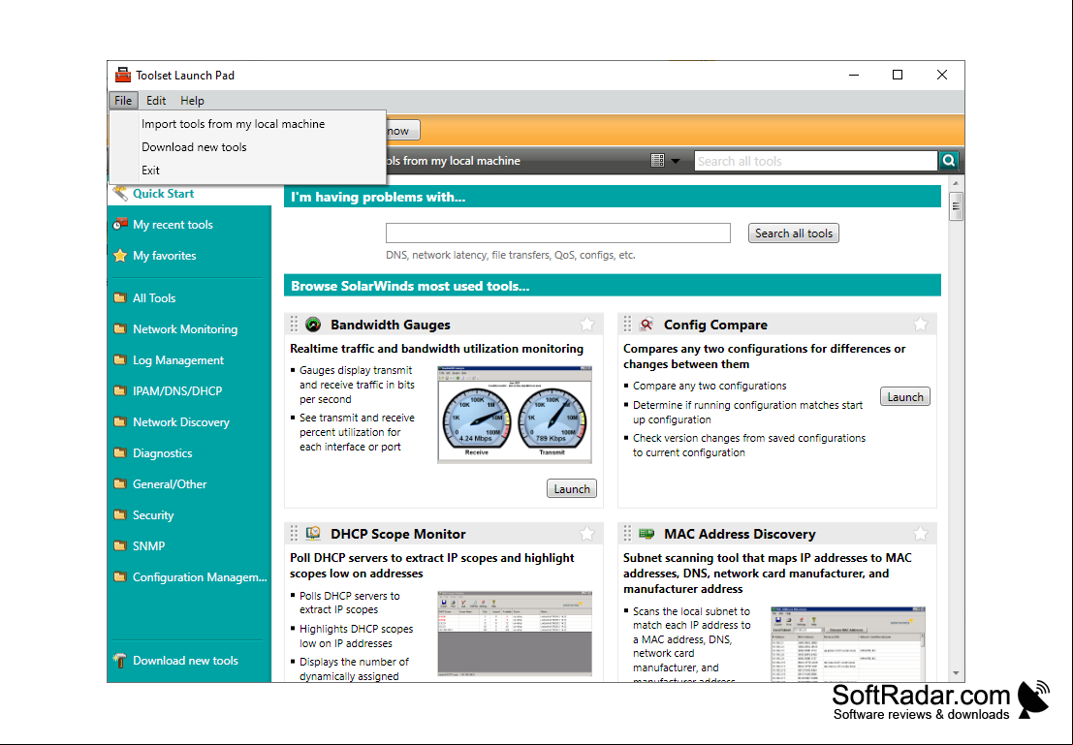Click the teal search magnifier button
Image resolution: width=1073 pixels, height=745 pixels.
[949, 161]
